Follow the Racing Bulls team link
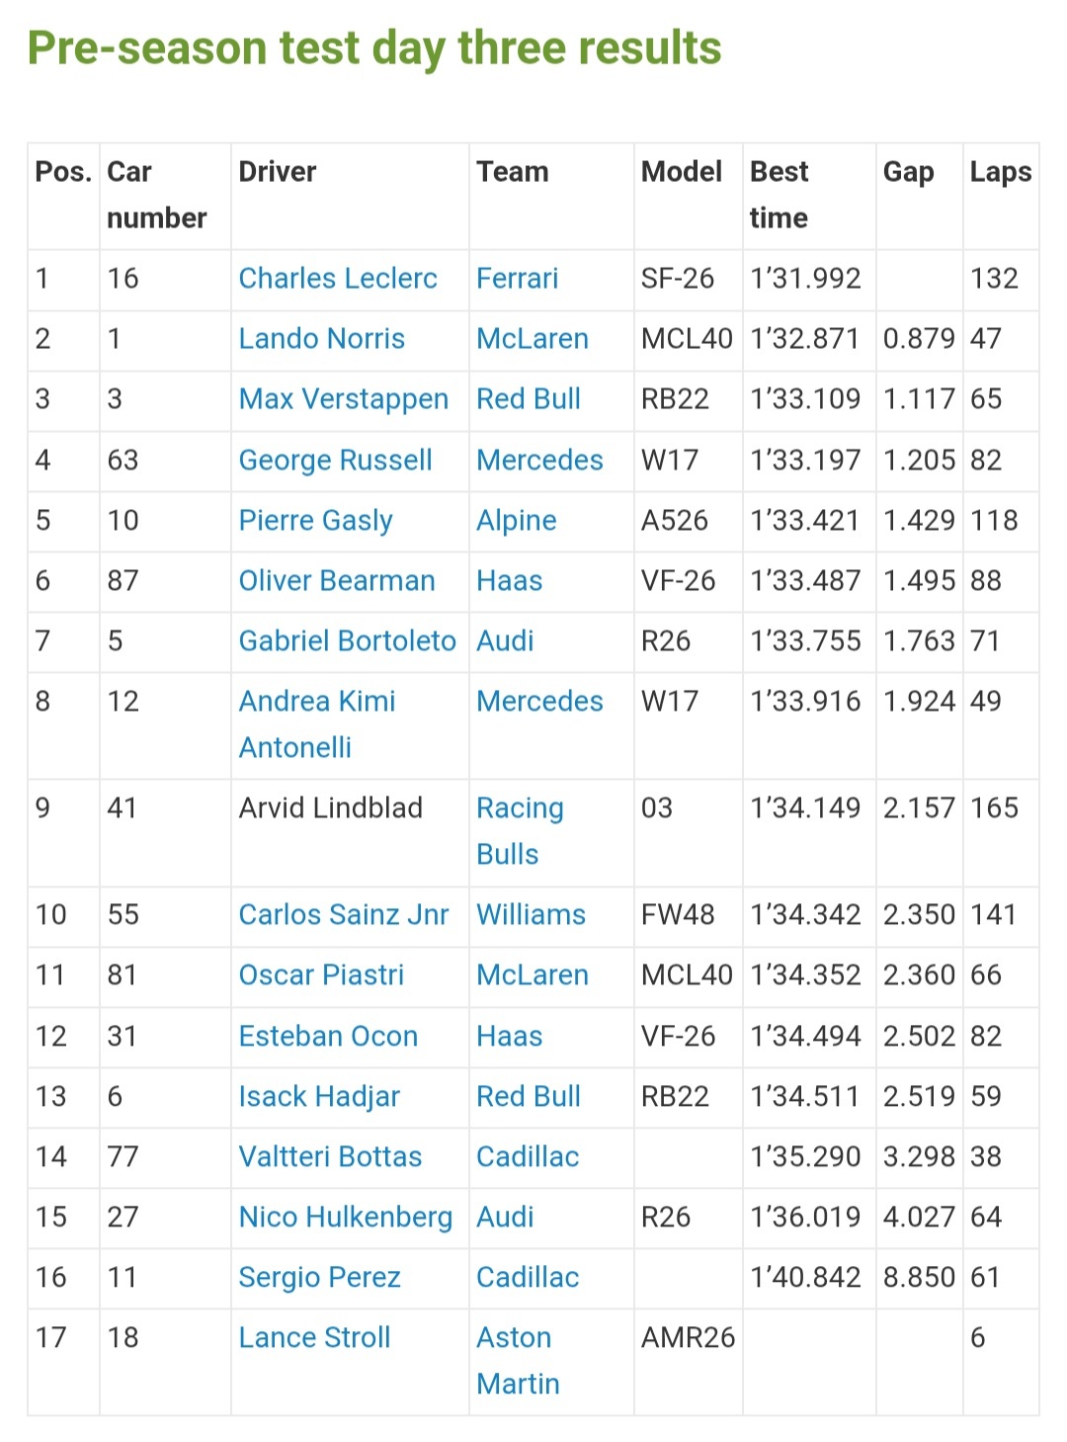This screenshot has height=1442, width=1067. [519, 809]
